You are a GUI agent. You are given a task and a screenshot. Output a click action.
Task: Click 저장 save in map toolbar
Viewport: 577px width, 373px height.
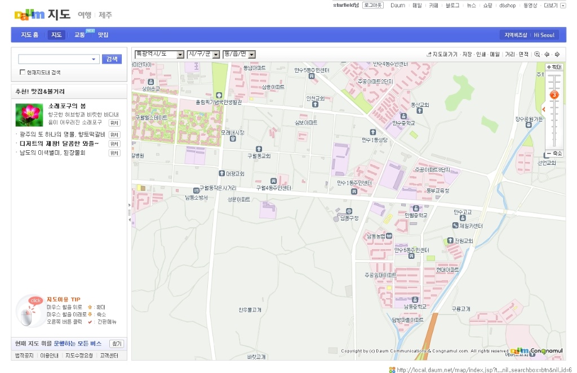click(x=467, y=55)
